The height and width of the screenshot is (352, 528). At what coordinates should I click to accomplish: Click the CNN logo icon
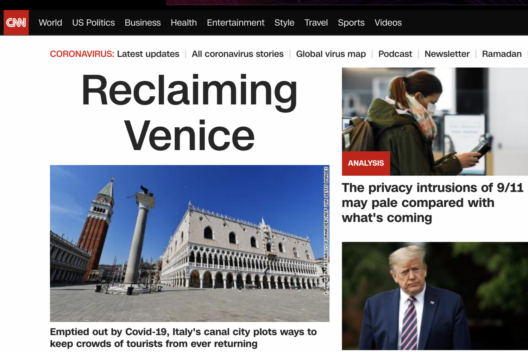(16, 23)
